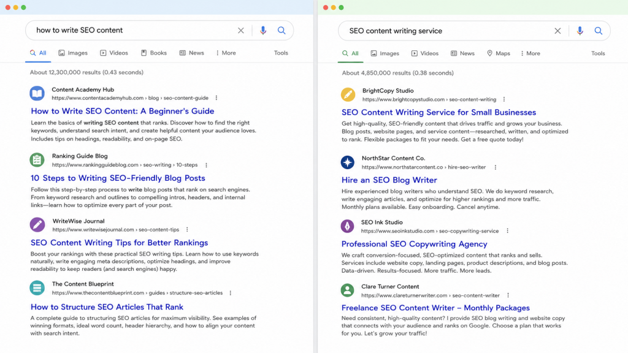
Task: Click brightcopystudio.com URL breadcrumb
Action: [x=429, y=99]
